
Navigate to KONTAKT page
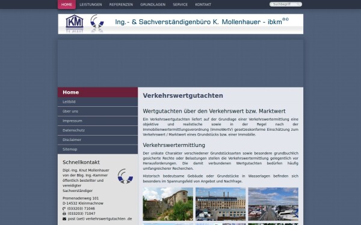coord(203,4)
